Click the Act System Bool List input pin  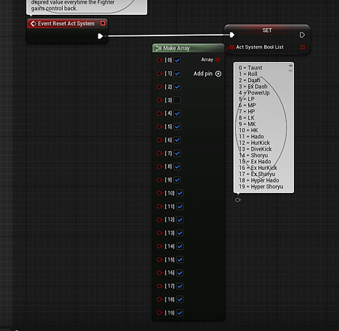click(232, 47)
